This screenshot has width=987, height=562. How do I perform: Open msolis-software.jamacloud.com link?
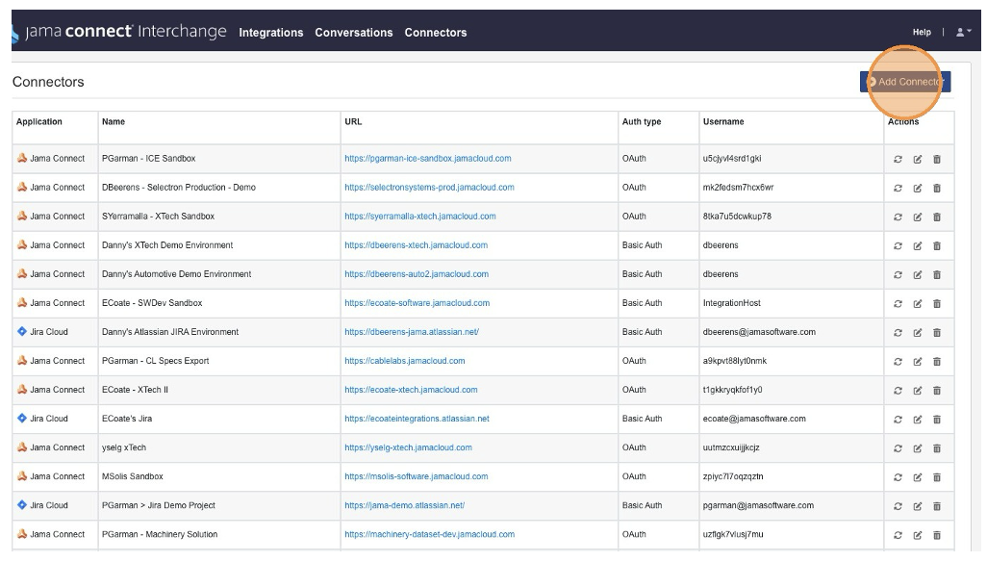417,477
